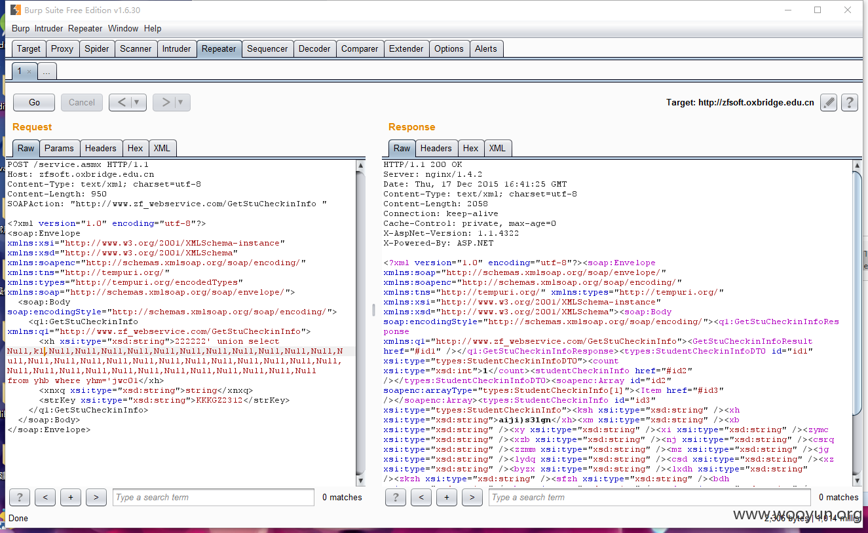Open the Headers tab in Request pane
Screen dimensions: 868x533
pyautogui.click(x=101, y=148)
